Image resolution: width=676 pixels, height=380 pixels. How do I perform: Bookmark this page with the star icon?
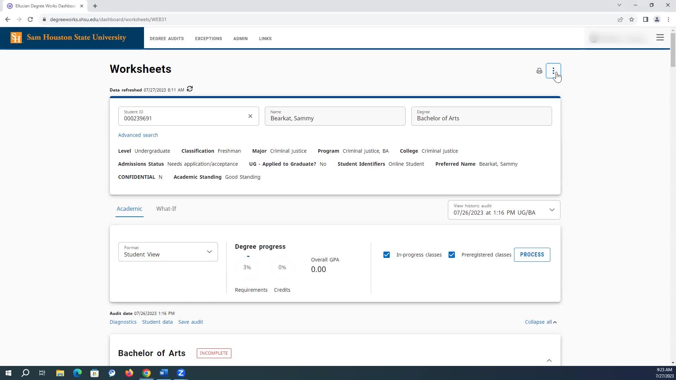(632, 19)
